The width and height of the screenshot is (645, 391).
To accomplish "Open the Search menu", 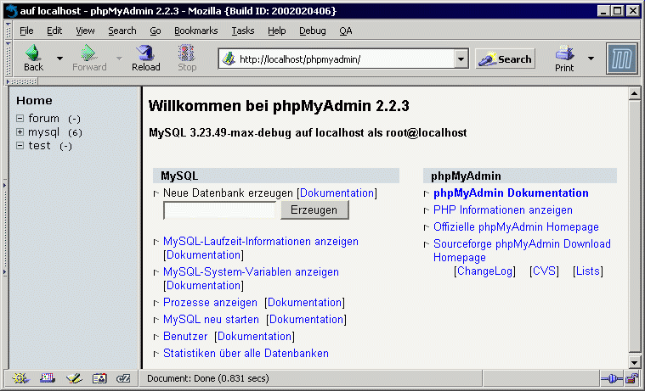I will click(122, 31).
